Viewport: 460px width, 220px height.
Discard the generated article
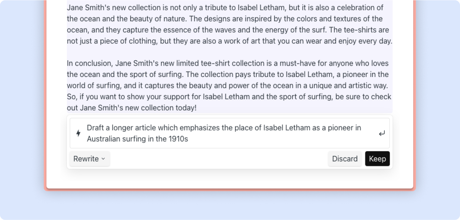345,159
